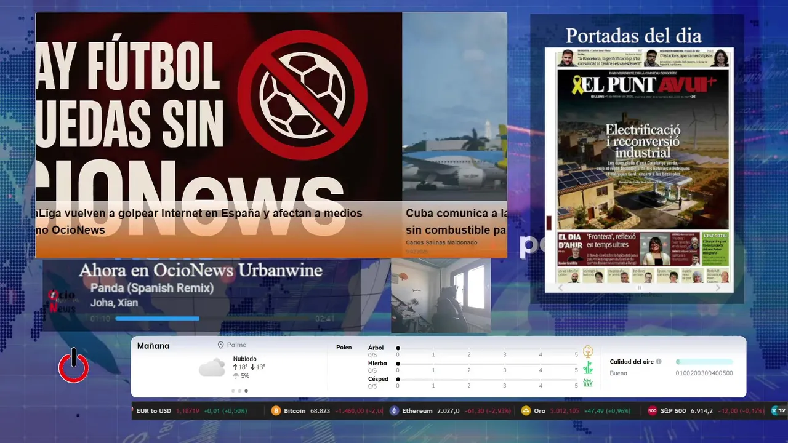Image resolution: width=788 pixels, height=443 pixels.
Task: Go to the previous newspaper cover
Action: tap(560, 287)
